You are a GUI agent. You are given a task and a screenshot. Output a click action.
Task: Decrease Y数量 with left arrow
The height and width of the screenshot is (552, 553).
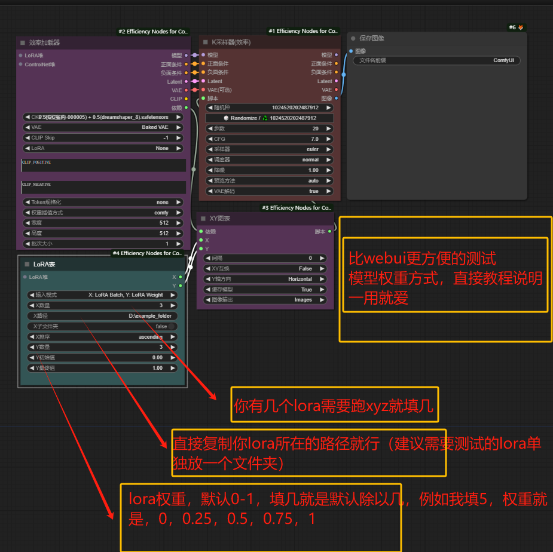coord(32,347)
